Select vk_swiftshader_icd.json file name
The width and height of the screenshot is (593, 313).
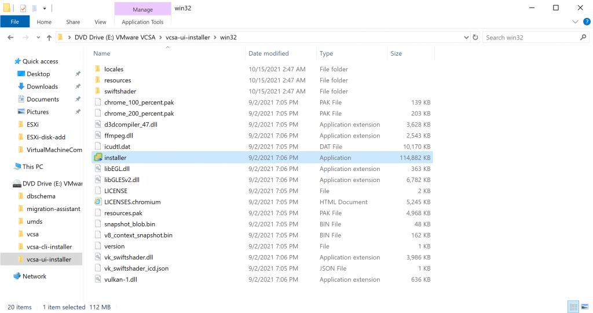[137, 268]
